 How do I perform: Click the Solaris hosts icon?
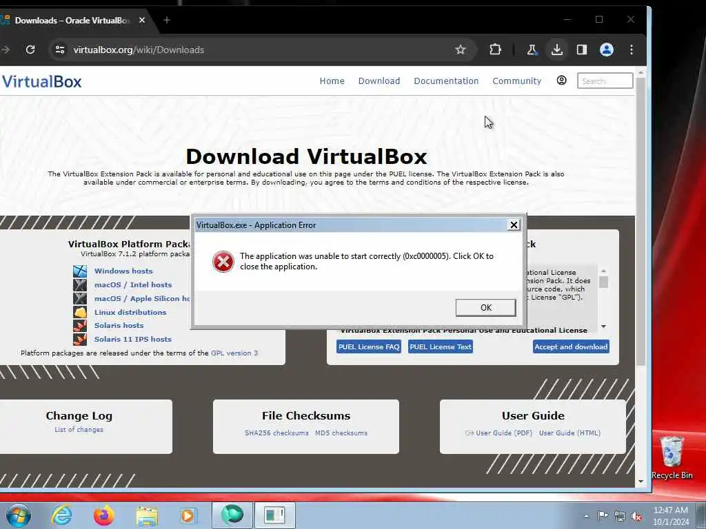coord(80,326)
